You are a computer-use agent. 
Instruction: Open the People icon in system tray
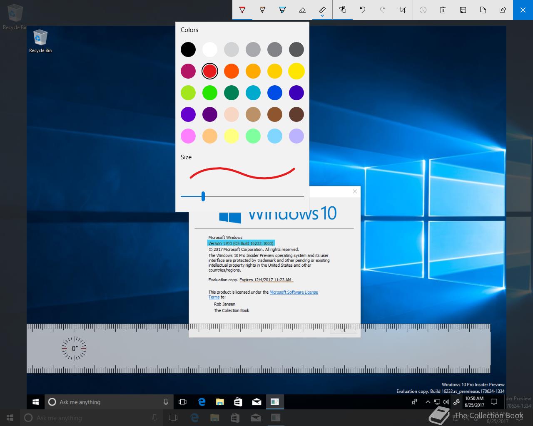(414, 402)
